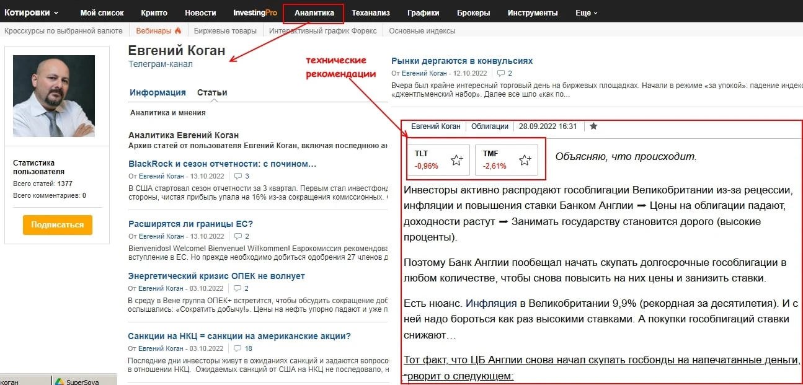Open the Облигации category link
Image resolution: width=803 pixels, height=385 pixels.
coord(489,126)
